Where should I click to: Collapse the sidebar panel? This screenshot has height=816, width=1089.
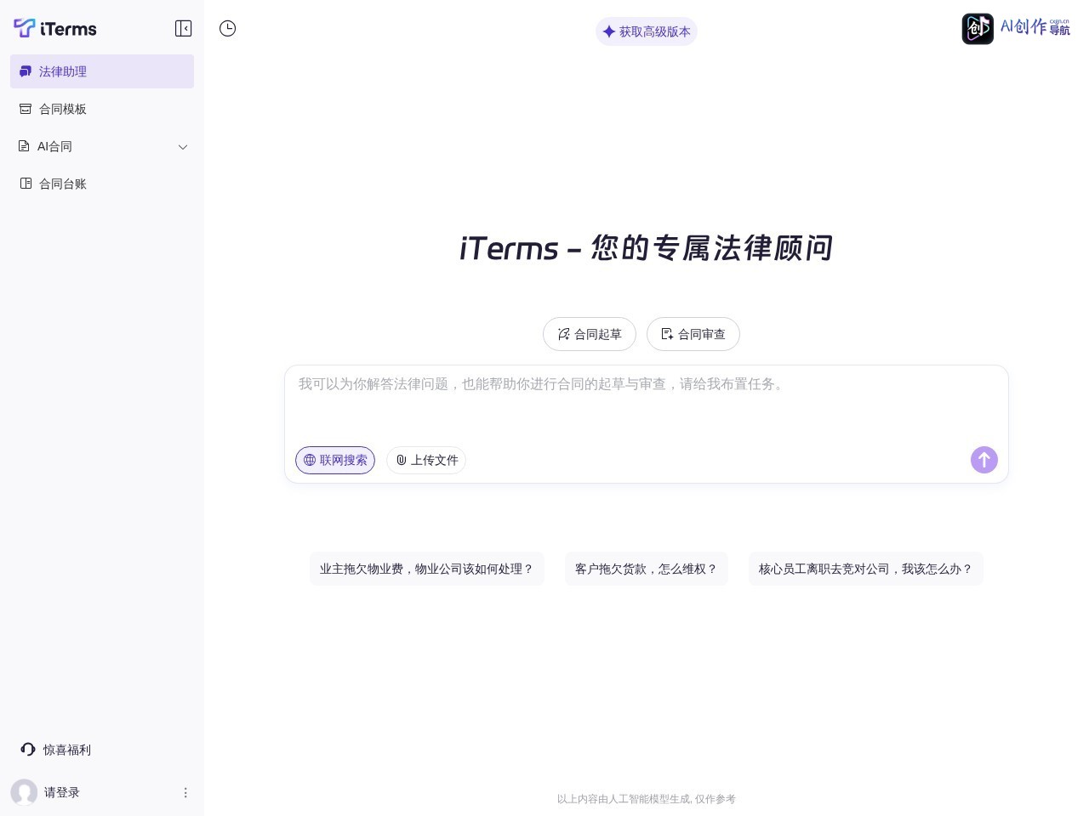point(183,28)
